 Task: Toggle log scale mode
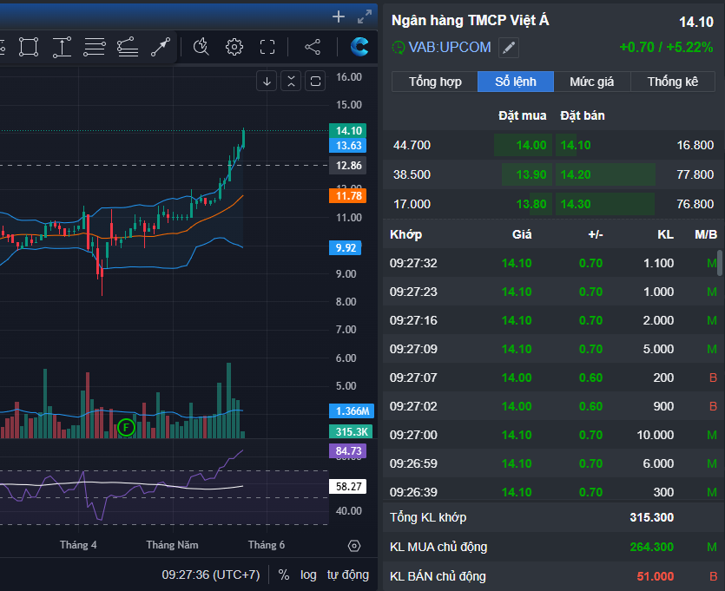pyautogui.click(x=308, y=575)
